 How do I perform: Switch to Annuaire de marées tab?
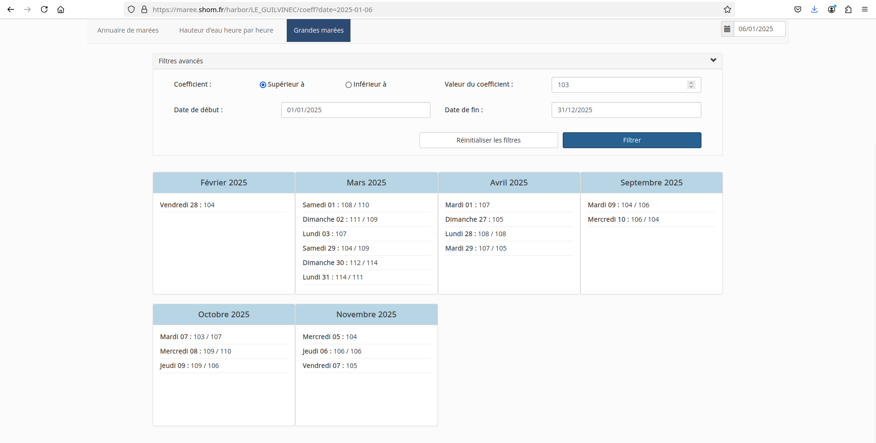128,30
